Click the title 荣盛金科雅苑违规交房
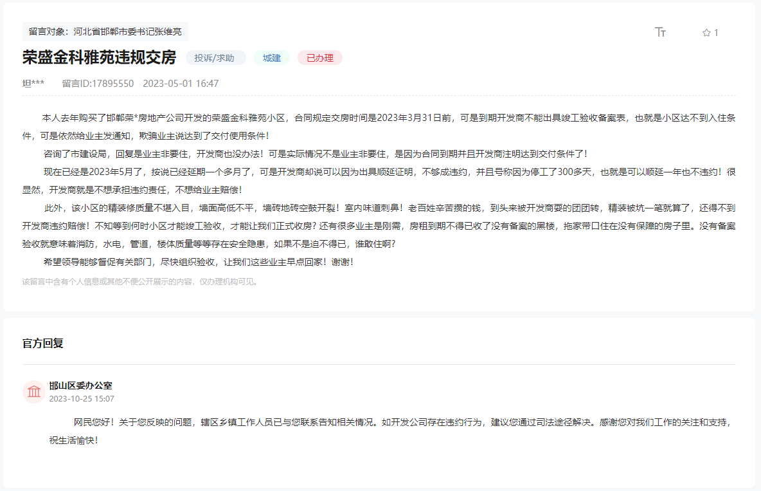Screen dimensions: 761x491 point(99,57)
